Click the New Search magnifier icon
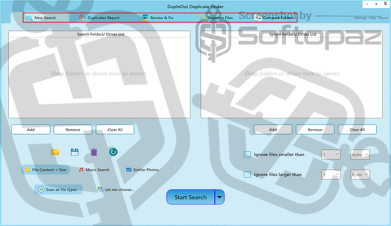The image size is (391, 226). click(29, 18)
